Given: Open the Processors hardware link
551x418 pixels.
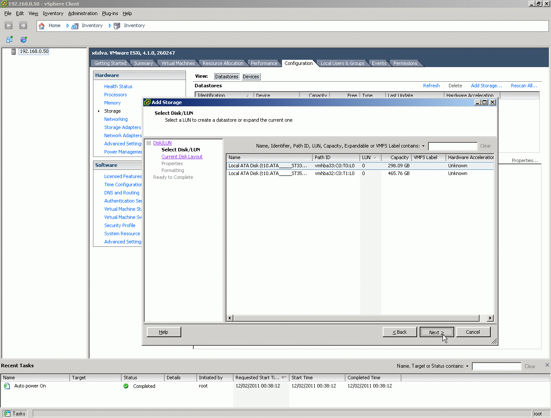Looking at the screenshot, I should click(115, 95).
